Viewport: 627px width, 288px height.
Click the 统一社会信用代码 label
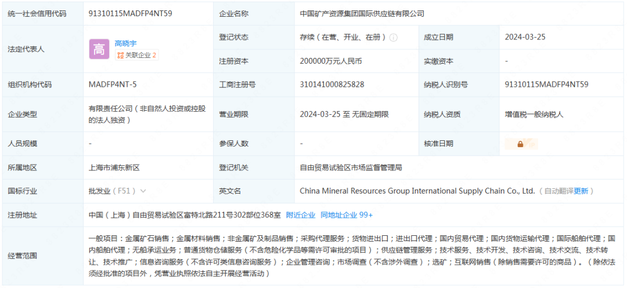click(x=37, y=13)
